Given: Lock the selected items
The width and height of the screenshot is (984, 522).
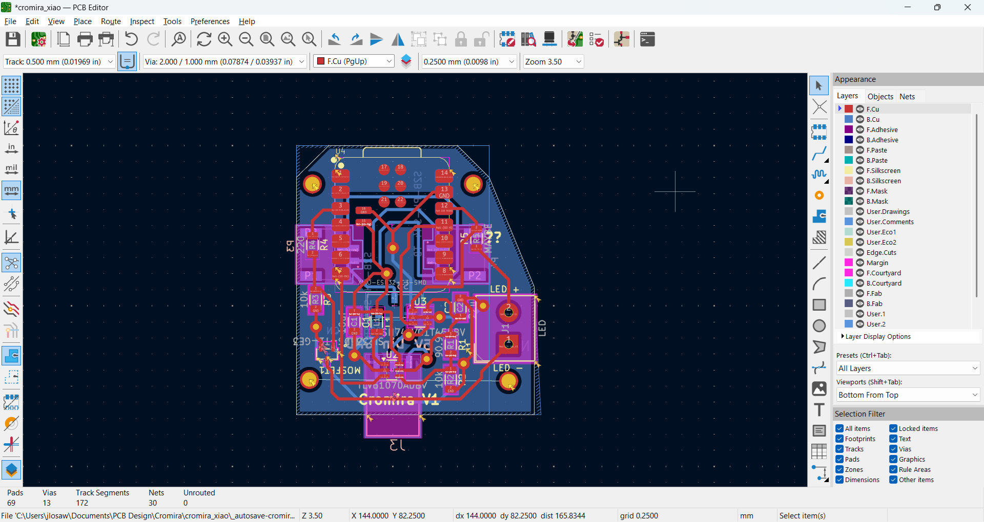Looking at the screenshot, I should click(x=461, y=39).
